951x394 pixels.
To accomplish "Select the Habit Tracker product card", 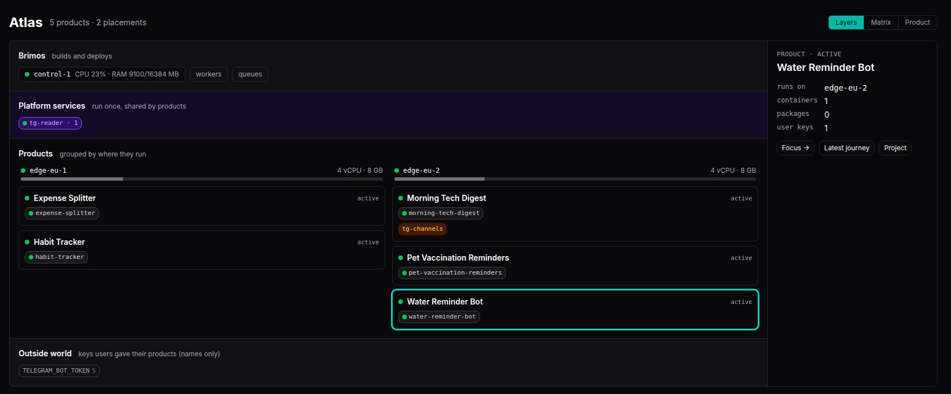I will coord(202,250).
